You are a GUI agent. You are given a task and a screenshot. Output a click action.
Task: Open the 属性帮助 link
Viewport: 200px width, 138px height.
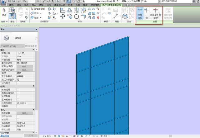[x=5, y=136]
